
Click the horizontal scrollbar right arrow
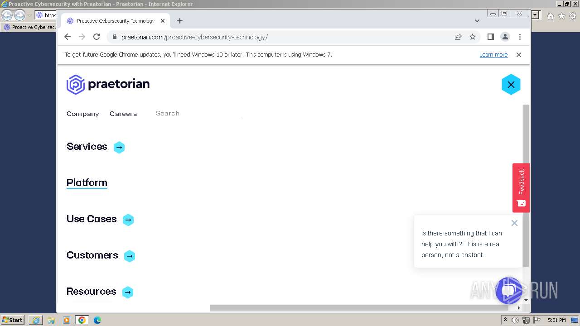click(519, 308)
